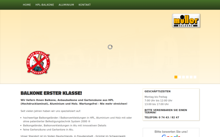Click the bold intro paragraph 'Wir liefern Ihnen Balkone'

74,102
